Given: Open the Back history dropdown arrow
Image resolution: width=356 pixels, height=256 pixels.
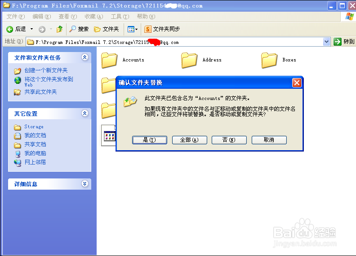Looking at the screenshot, I should pyautogui.click(x=32, y=29).
